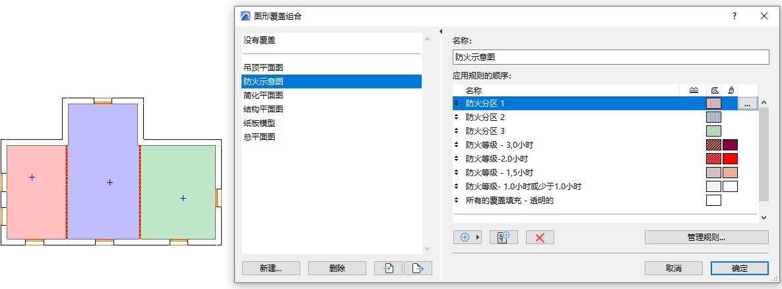782x289 pixels.
Task: Select 吊顶平面图 combination
Action: [x=332, y=67]
